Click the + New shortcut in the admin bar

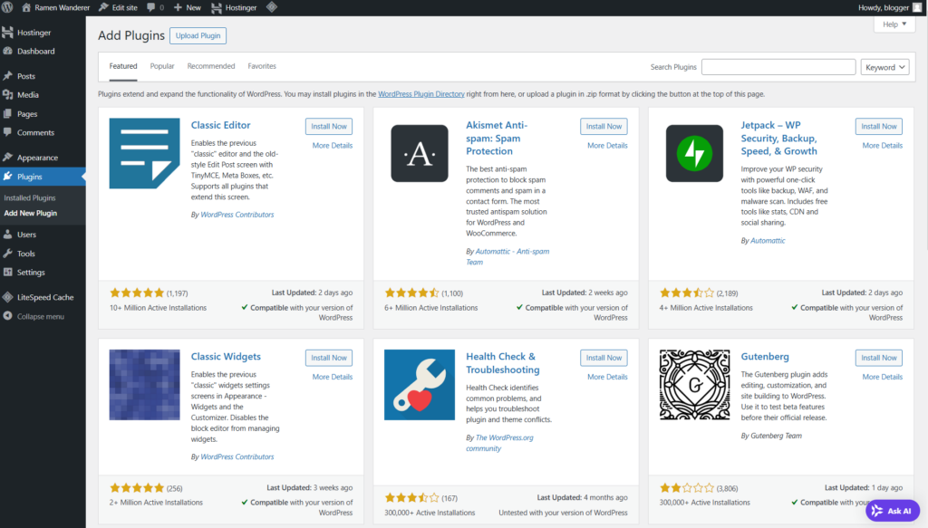(x=187, y=7)
